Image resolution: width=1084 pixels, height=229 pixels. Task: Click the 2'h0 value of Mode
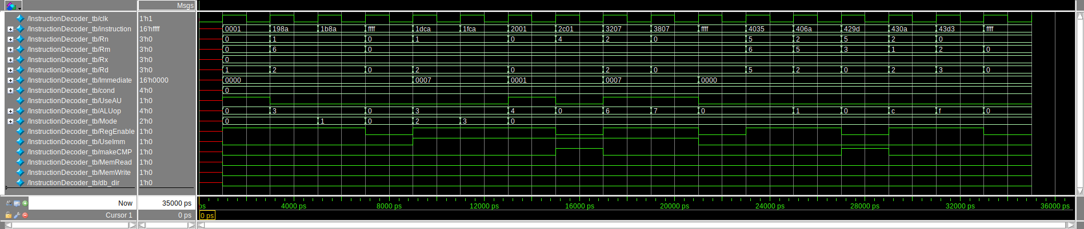[146, 121]
